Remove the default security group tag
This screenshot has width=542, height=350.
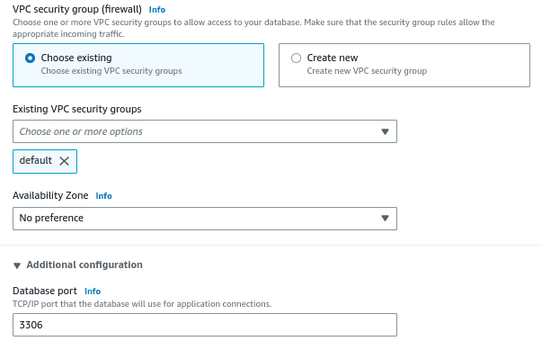(x=65, y=161)
